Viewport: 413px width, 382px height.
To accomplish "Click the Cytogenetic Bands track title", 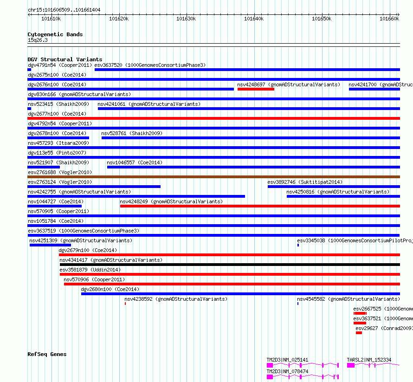I will click(55, 34).
